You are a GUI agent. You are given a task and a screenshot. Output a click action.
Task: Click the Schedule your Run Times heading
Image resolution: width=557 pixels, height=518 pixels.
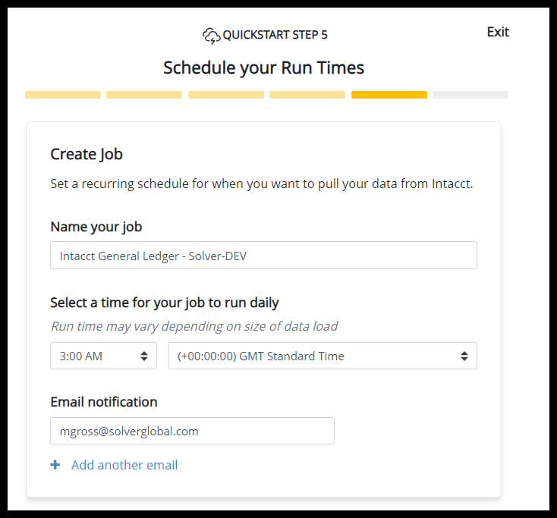264,67
